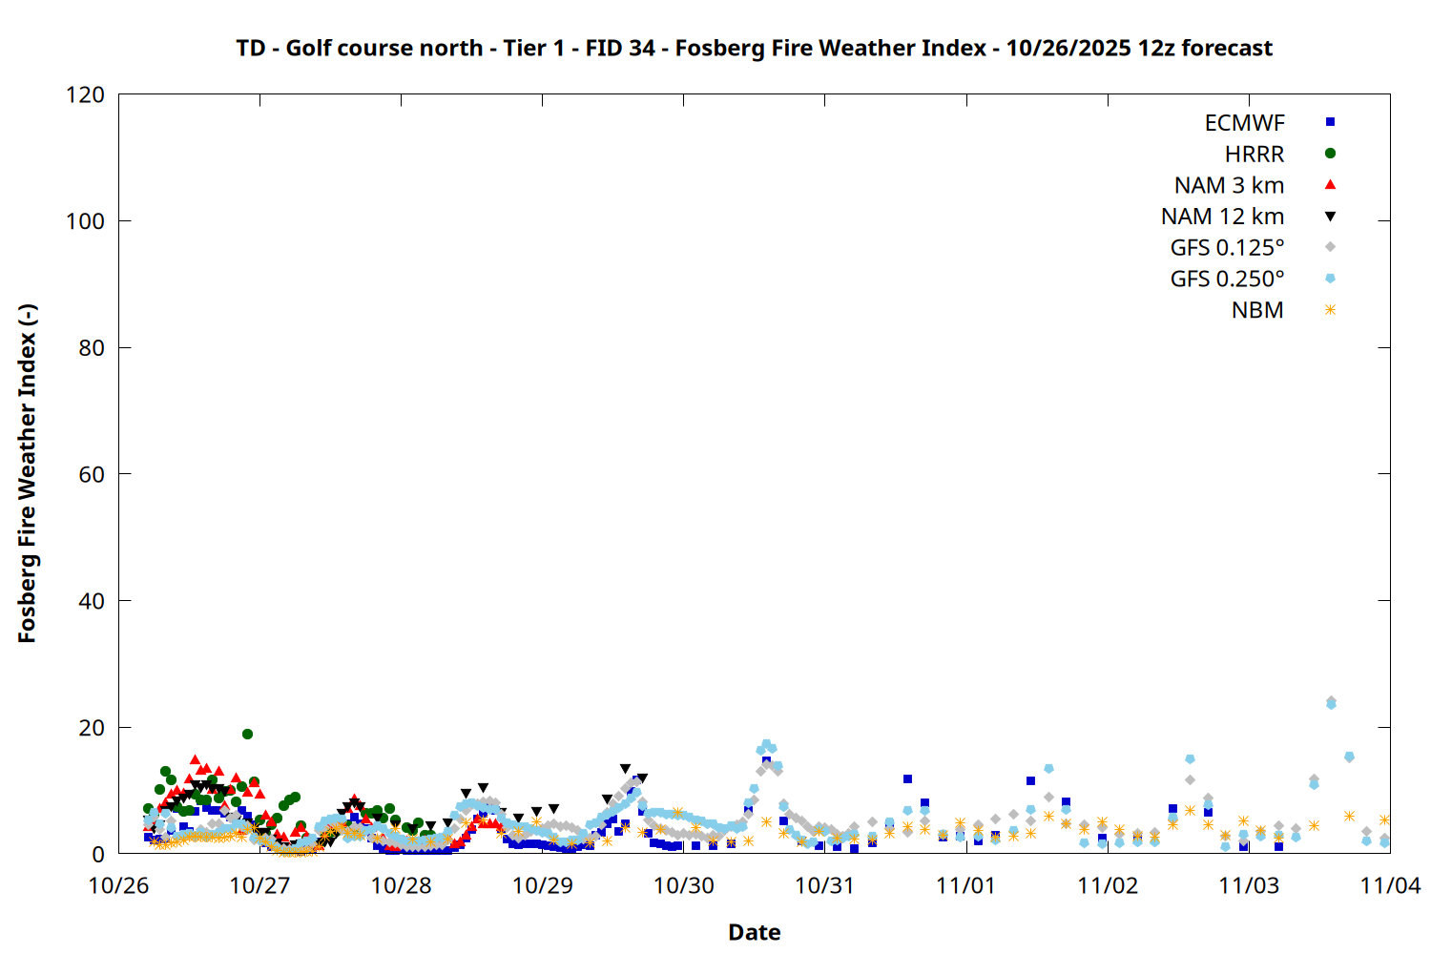
Task: Click the Fosberg Fire Weather Index y-axis label
Action: [28, 474]
